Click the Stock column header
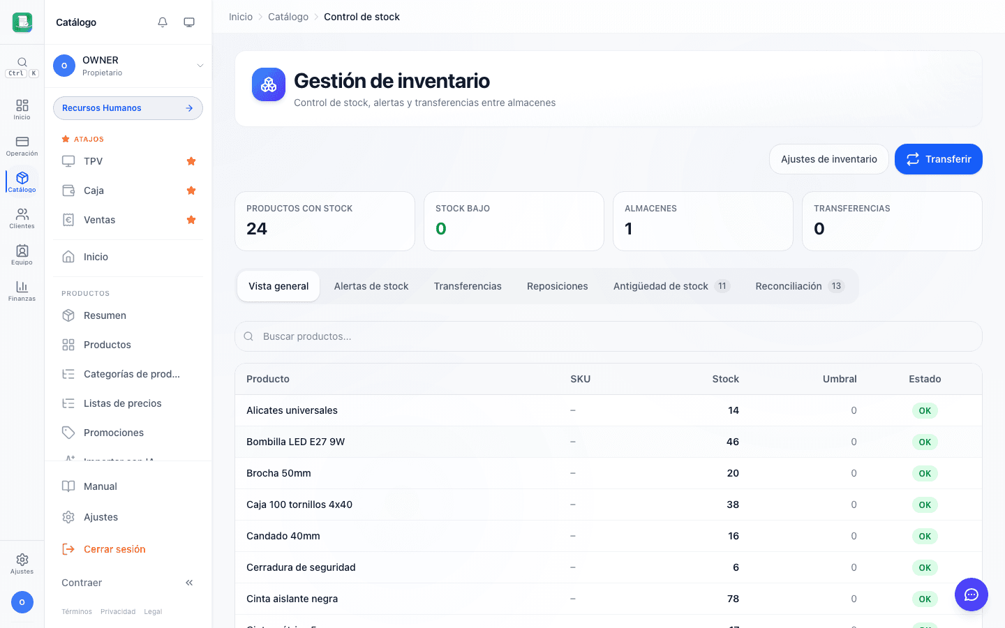The width and height of the screenshot is (1005, 628). coord(725,379)
